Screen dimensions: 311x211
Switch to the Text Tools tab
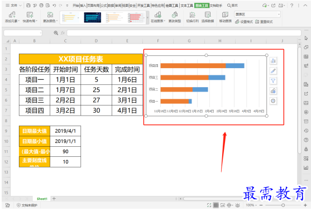187,6
